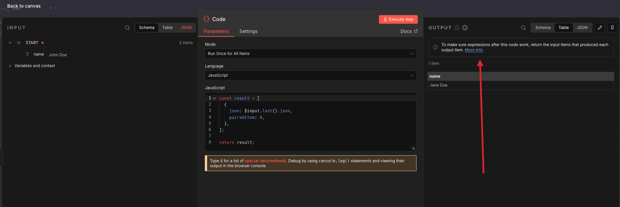The height and width of the screenshot is (207, 620).
Task: Expand the JavaScript editor with the corner icon
Action: (414, 148)
